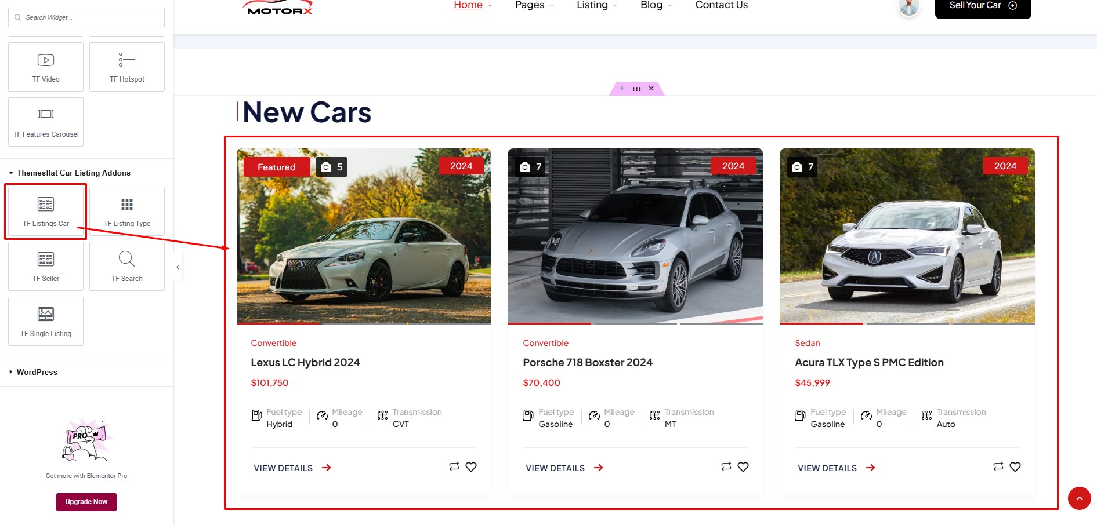Screen dimensions: 1097x525
Task: Favorite the Acura TLX Type S heart icon
Action: point(1015,466)
